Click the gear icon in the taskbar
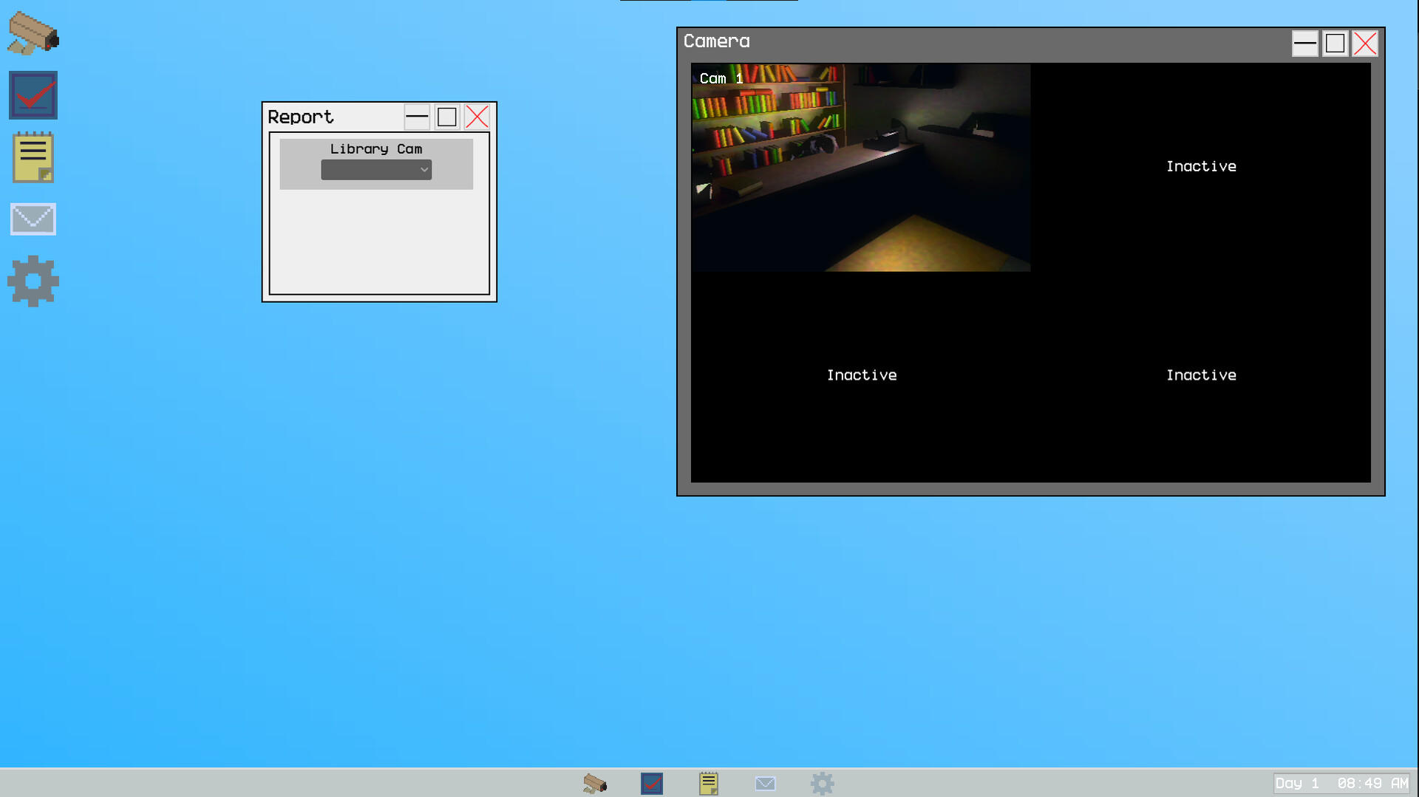Viewport: 1419px width, 797px height. click(822, 783)
